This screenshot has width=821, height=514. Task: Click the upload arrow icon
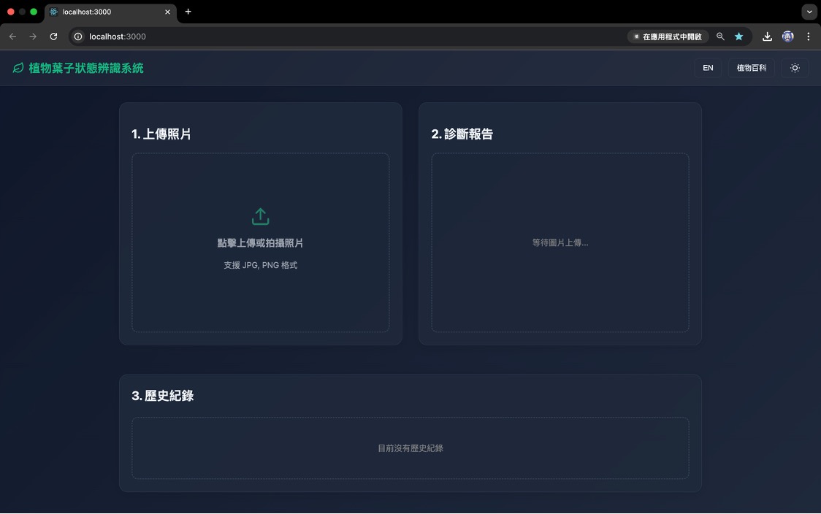260,216
